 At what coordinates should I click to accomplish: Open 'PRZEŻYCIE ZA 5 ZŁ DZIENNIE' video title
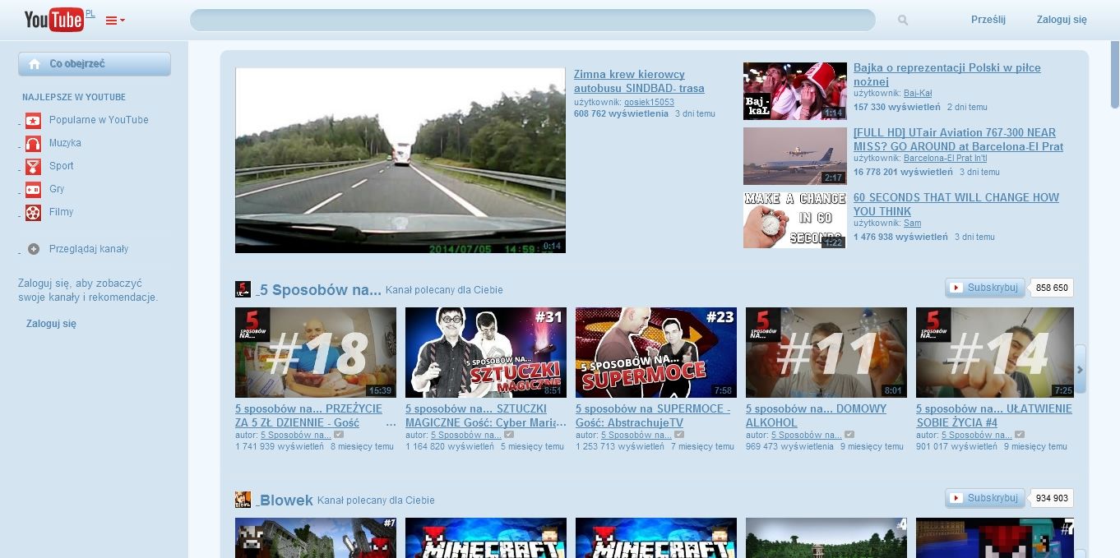coord(316,416)
